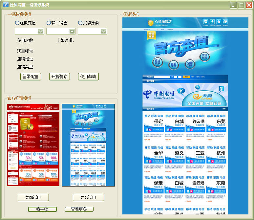
Task: Click the app logo icon in title bar
Action: pyautogui.click(x=6, y=5)
